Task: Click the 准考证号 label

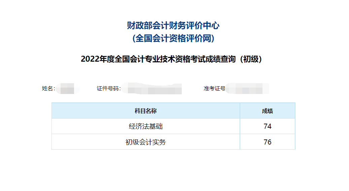Action: click(214, 89)
